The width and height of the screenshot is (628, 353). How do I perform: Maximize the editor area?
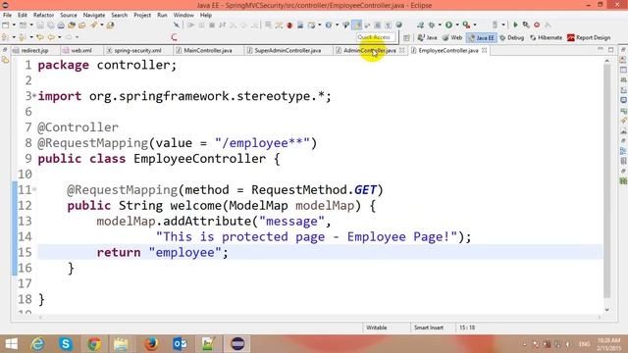610,50
